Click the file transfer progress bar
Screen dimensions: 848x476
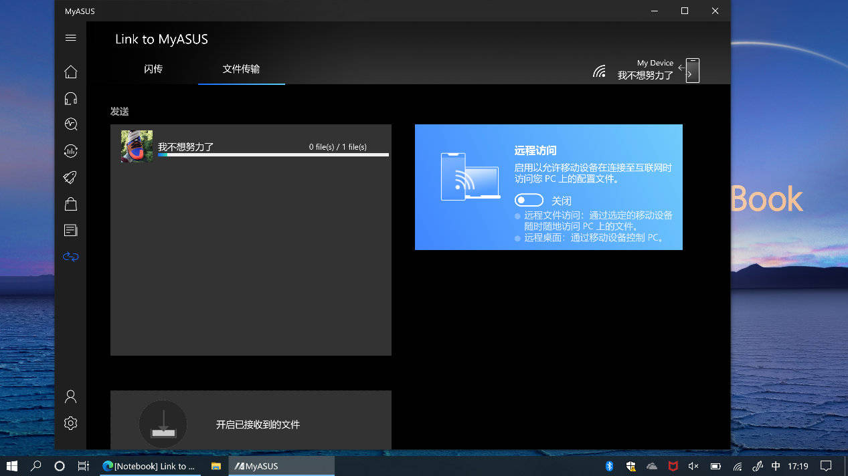(273, 155)
